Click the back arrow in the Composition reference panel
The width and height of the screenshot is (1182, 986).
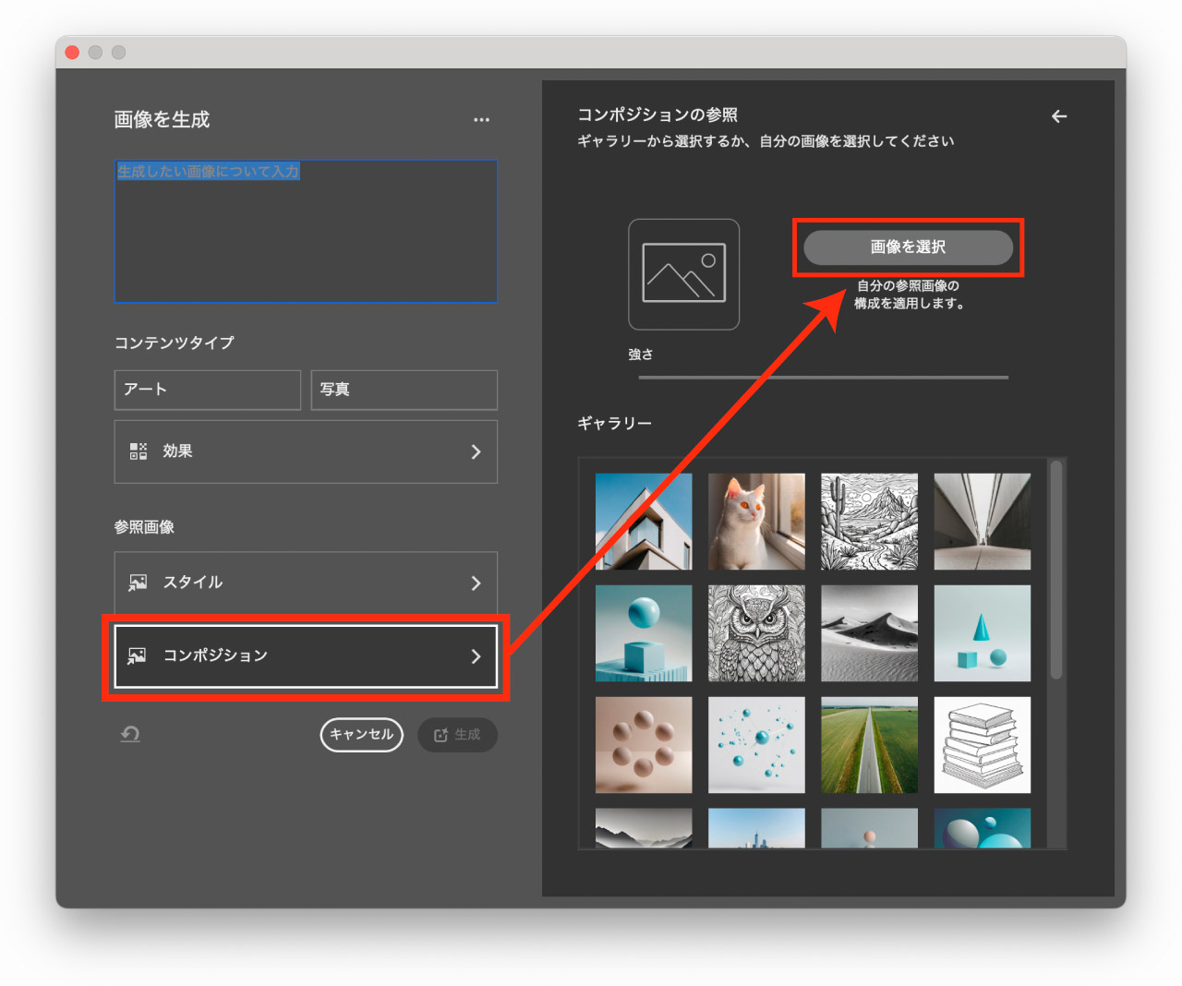[x=1059, y=116]
